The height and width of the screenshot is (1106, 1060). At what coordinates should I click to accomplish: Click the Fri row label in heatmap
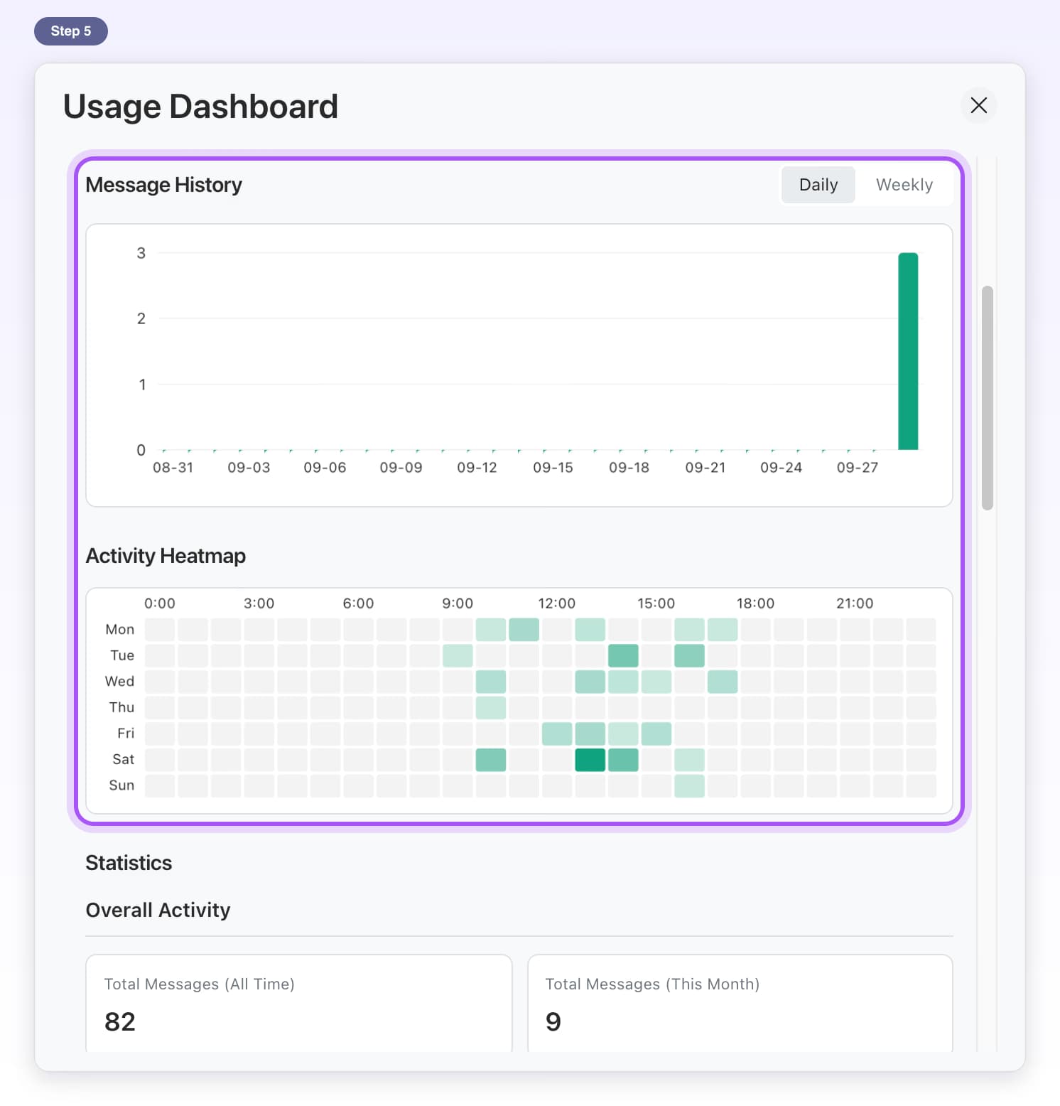[125, 734]
